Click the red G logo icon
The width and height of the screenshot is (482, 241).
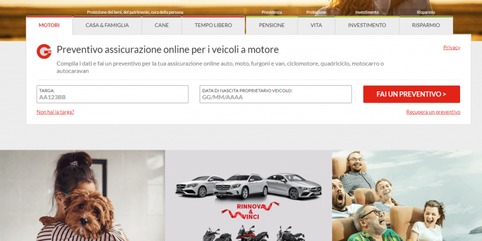coord(44,51)
